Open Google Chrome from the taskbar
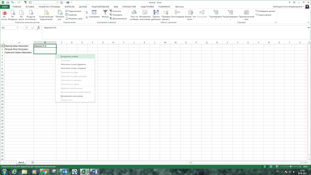 pos(45,172)
